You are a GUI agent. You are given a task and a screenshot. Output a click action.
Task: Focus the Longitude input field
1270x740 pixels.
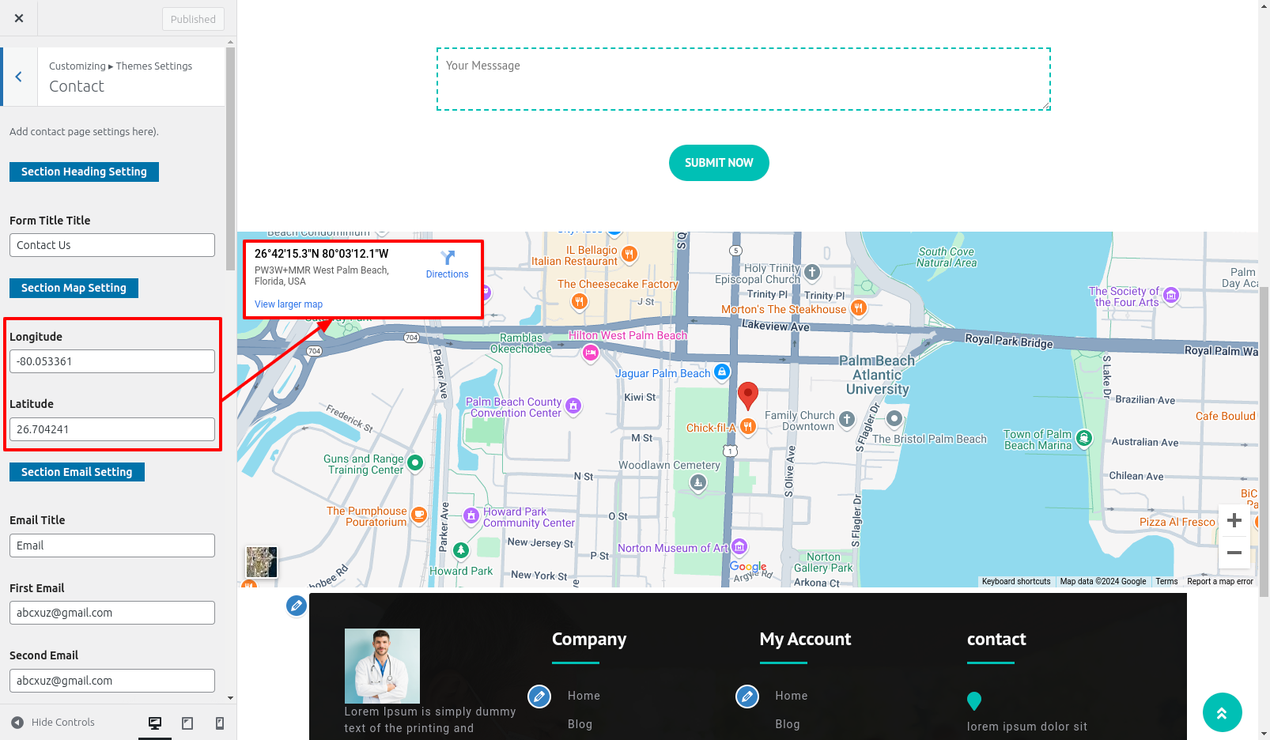[112, 361]
